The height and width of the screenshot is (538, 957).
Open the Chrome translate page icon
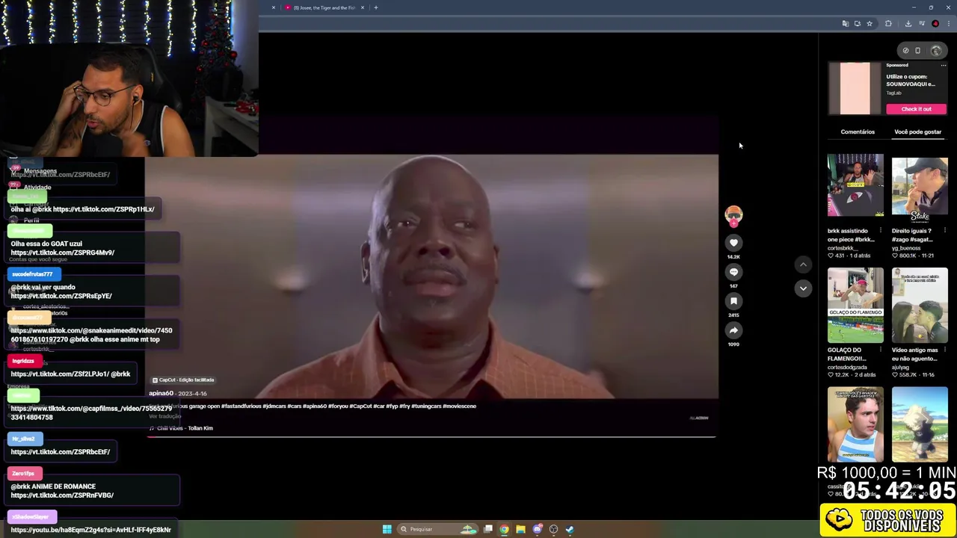(x=846, y=24)
